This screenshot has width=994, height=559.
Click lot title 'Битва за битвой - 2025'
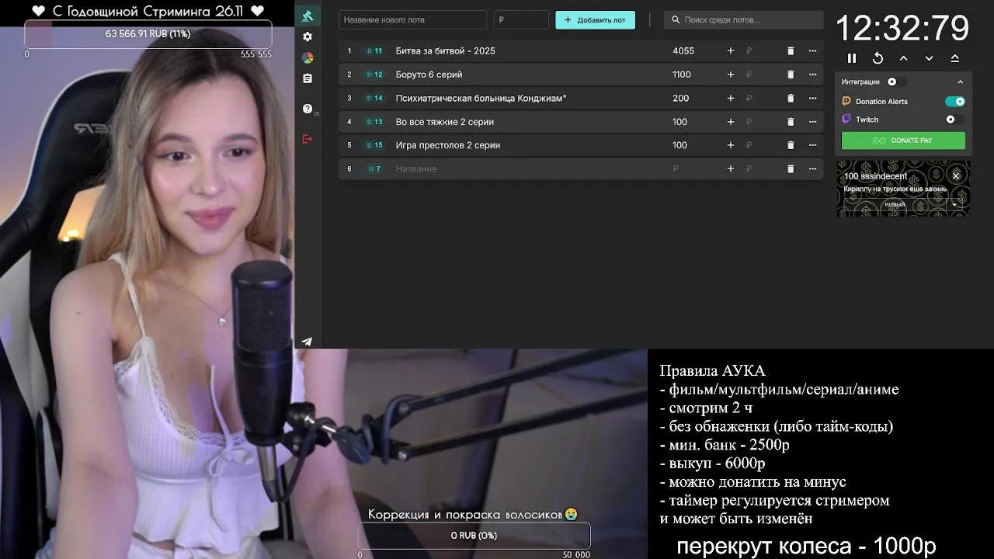[445, 50]
